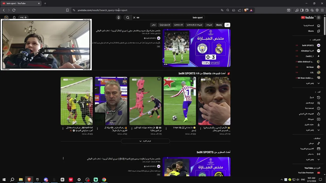326x183 pixels.
Task: Bookmark this page icon
Action: click(x=67, y=10)
